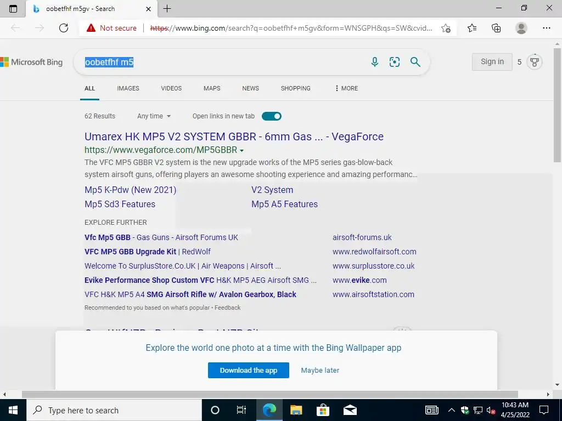Click the forward navigation arrow
The width and height of the screenshot is (562, 421).
(40, 28)
